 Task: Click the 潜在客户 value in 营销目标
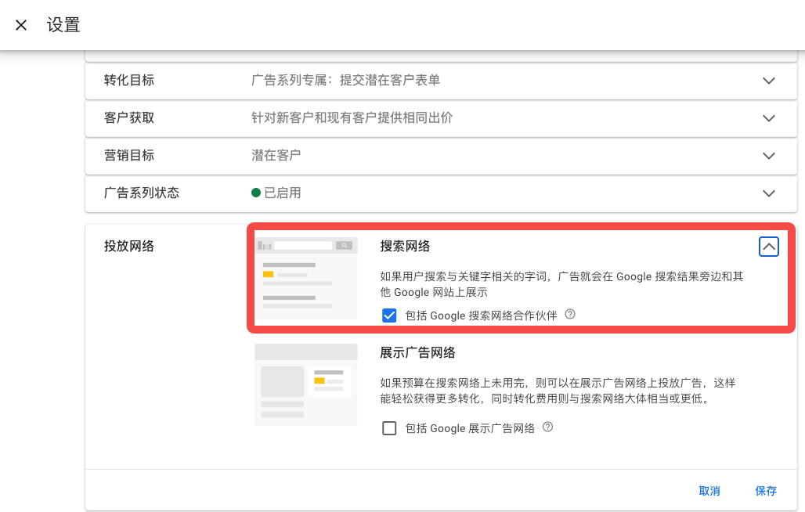point(276,155)
